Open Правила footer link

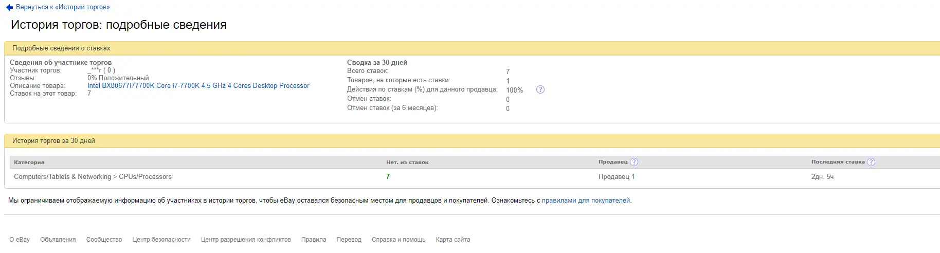click(x=314, y=240)
